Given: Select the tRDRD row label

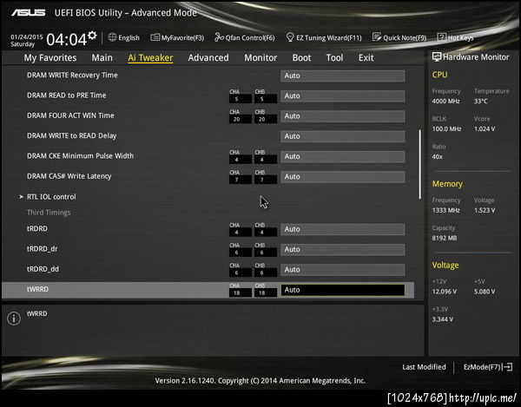Looking at the screenshot, I should (37, 229).
